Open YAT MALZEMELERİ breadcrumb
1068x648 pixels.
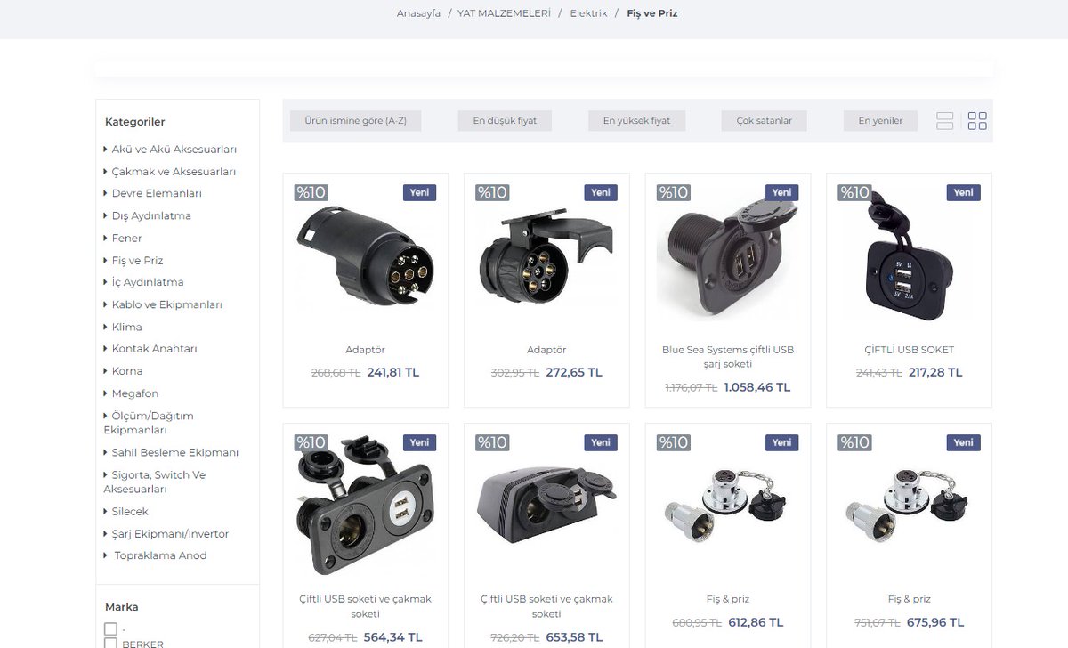[x=504, y=13]
